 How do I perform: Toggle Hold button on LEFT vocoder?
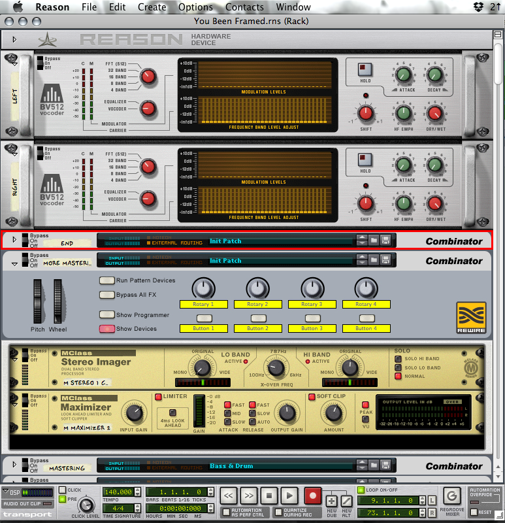pos(365,70)
